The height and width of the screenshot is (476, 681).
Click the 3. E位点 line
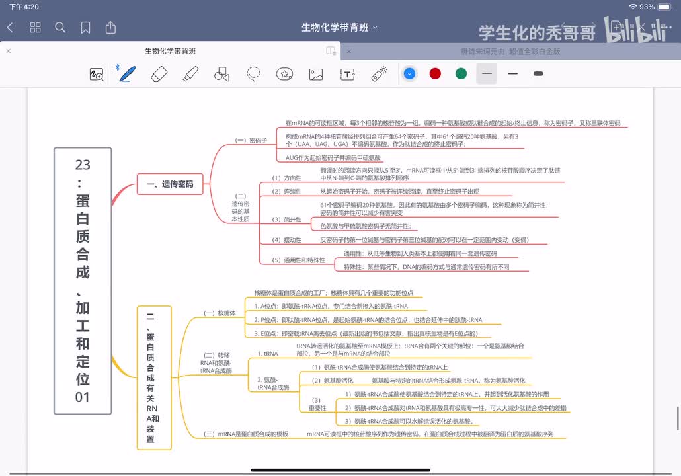coord(366,333)
